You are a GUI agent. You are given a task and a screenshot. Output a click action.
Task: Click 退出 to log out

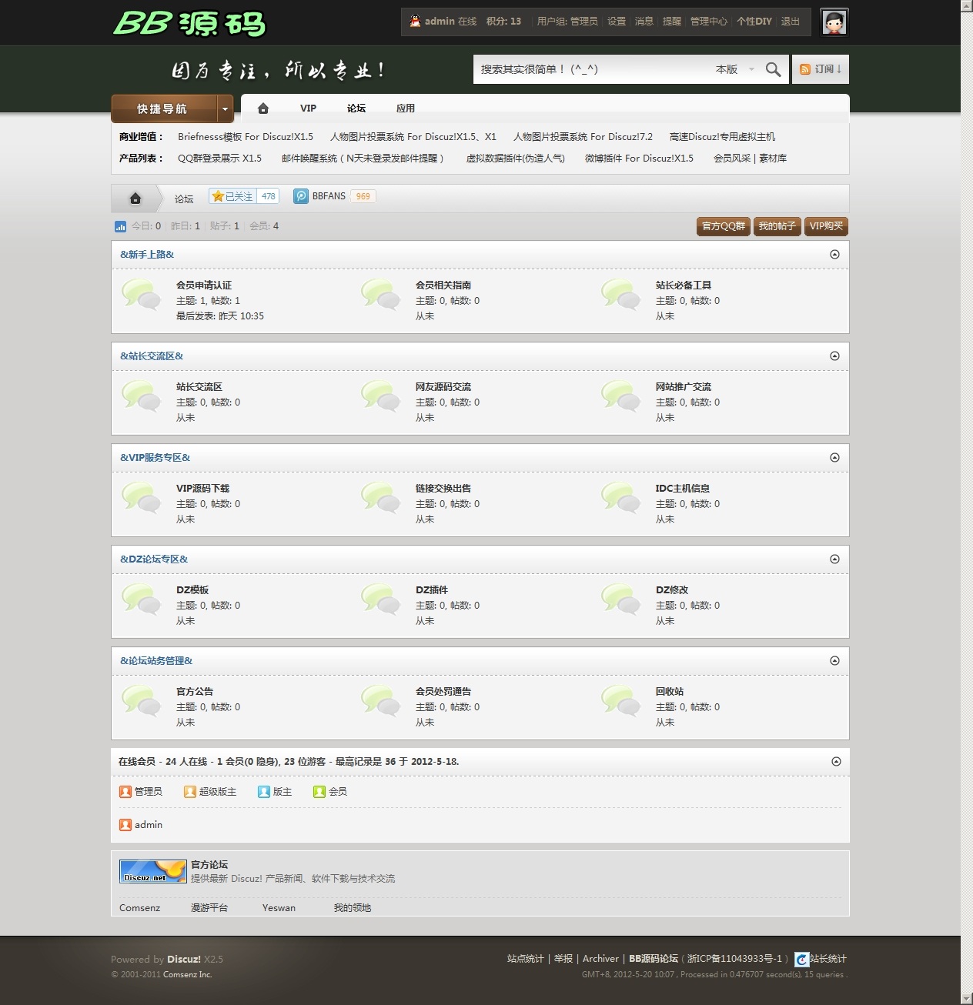[791, 22]
